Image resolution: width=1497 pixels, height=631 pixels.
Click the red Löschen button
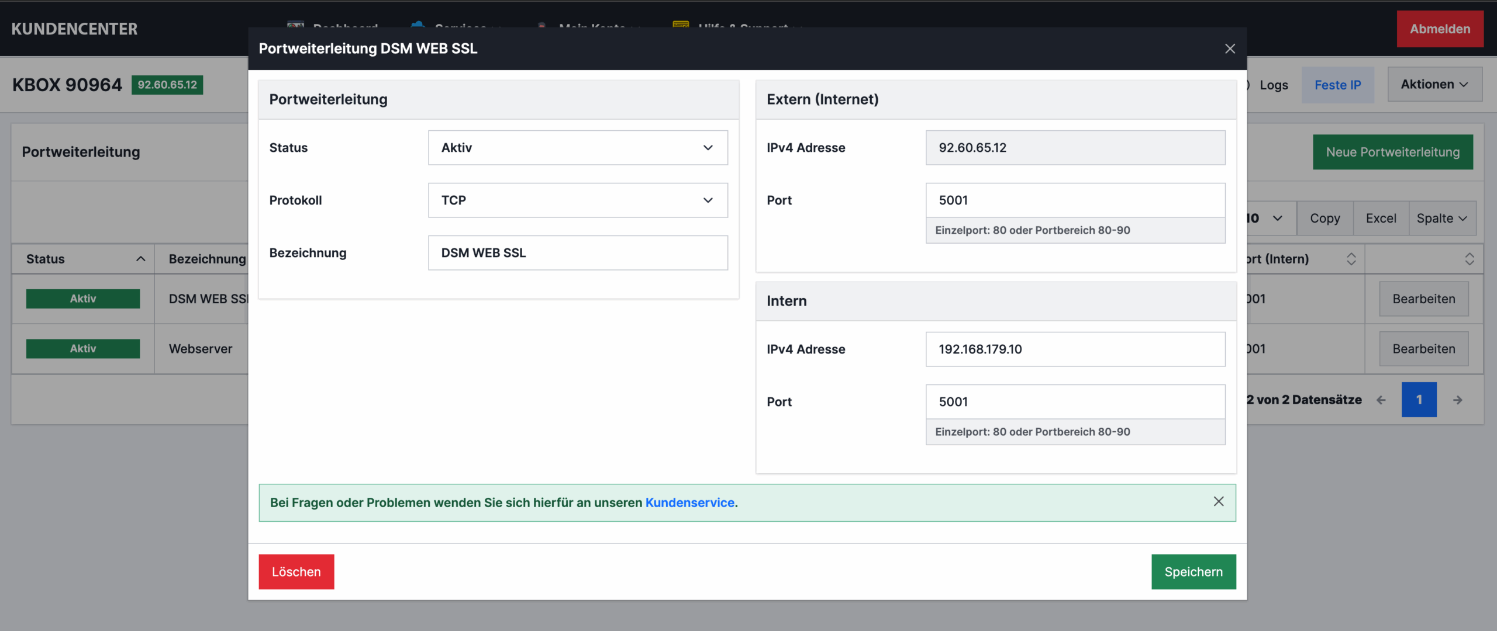pyautogui.click(x=296, y=572)
